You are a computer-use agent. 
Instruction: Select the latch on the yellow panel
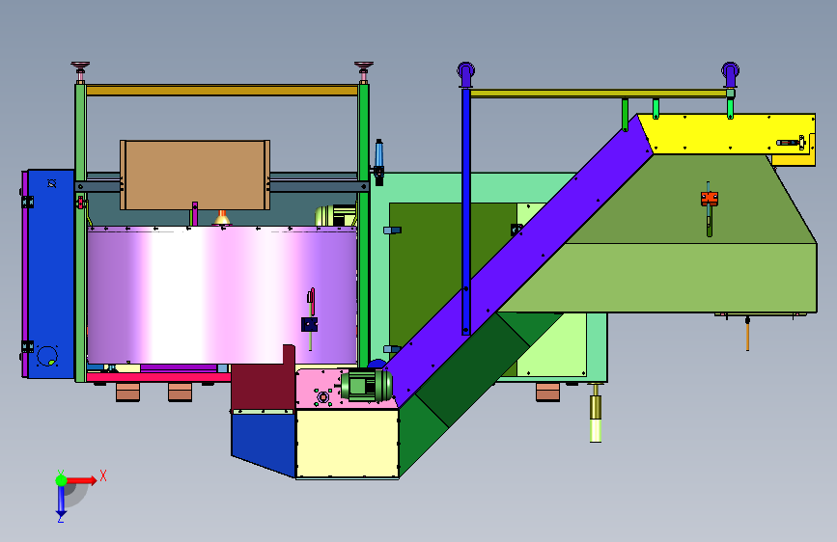(792, 143)
